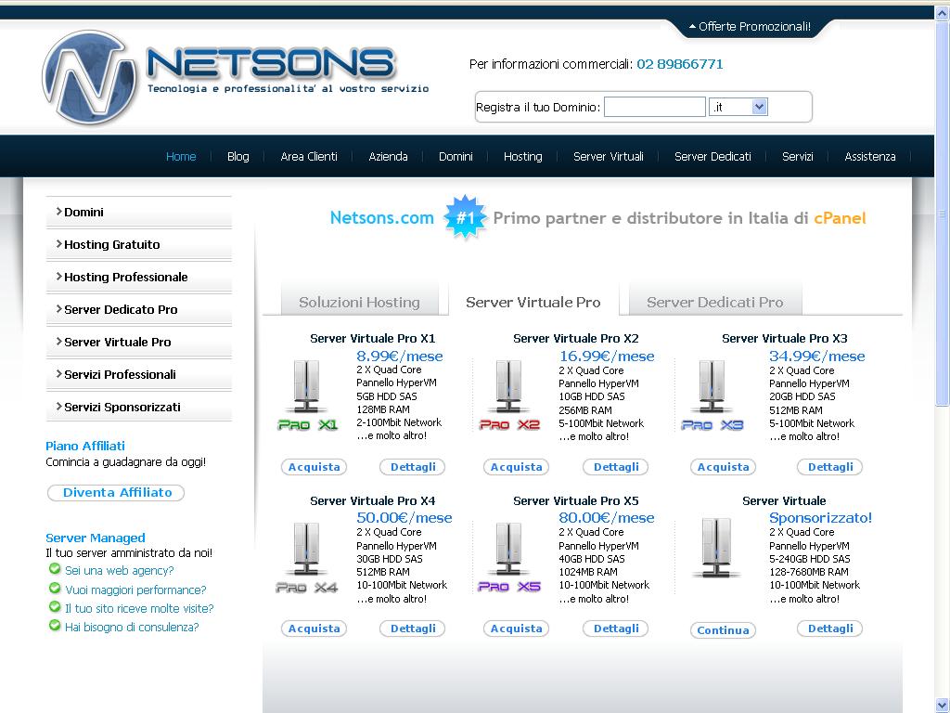The height and width of the screenshot is (713, 950).
Task: Open the Azienda navigation item
Action: click(x=389, y=156)
